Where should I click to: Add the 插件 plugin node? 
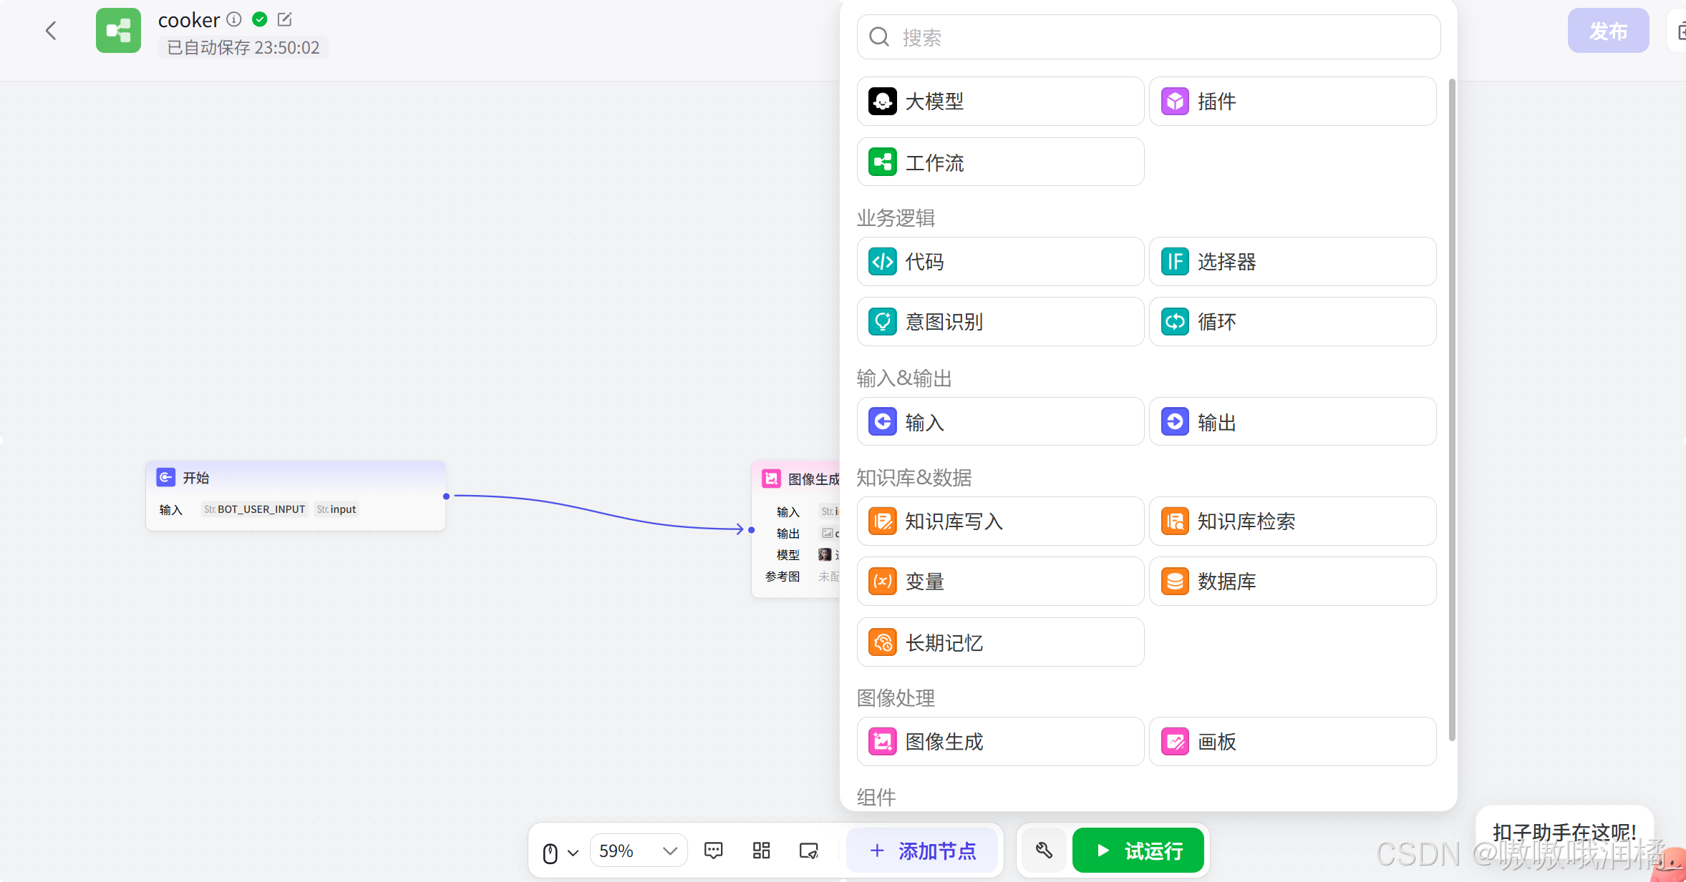click(1292, 102)
